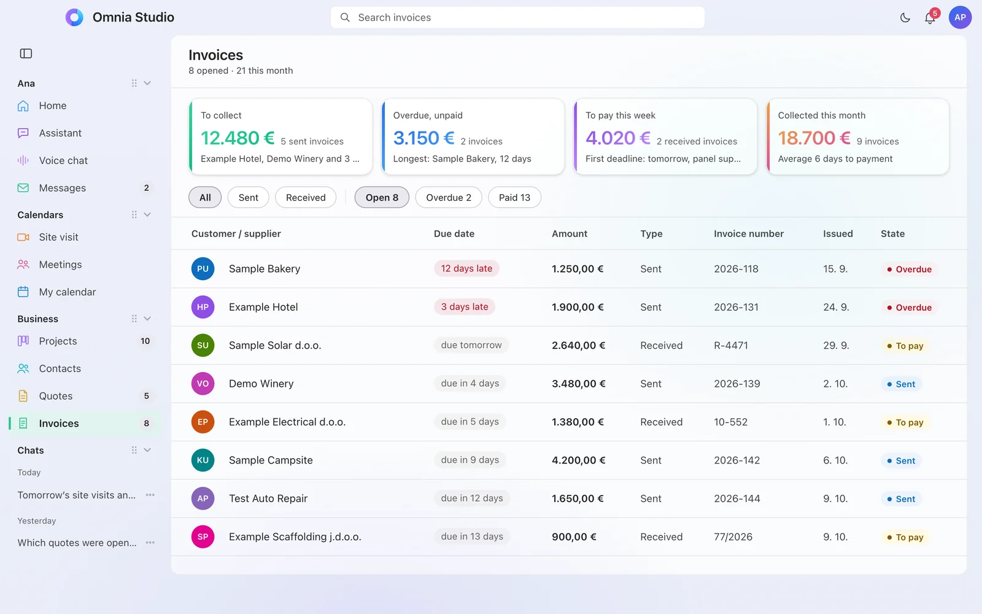Open options for Which quotes chat
The image size is (982, 614).
click(150, 543)
